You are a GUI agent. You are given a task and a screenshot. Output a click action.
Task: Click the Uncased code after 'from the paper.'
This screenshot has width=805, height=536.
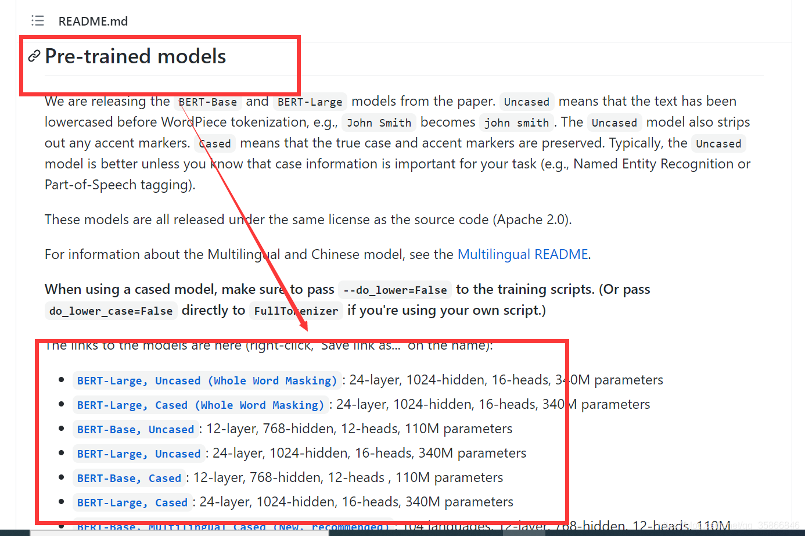click(527, 102)
